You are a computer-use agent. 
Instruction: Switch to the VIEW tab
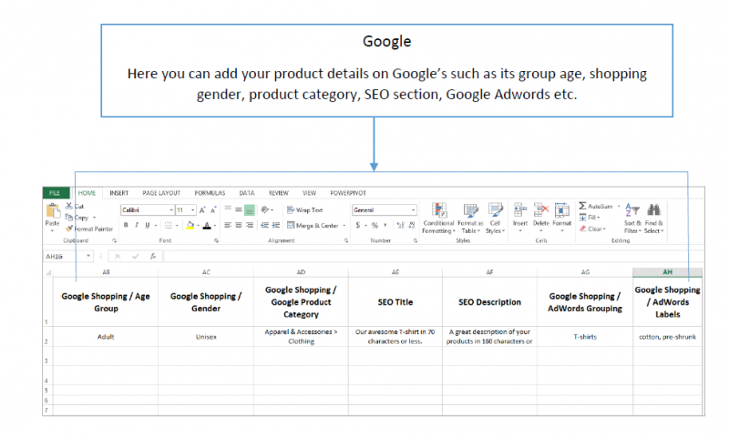[x=309, y=193]
